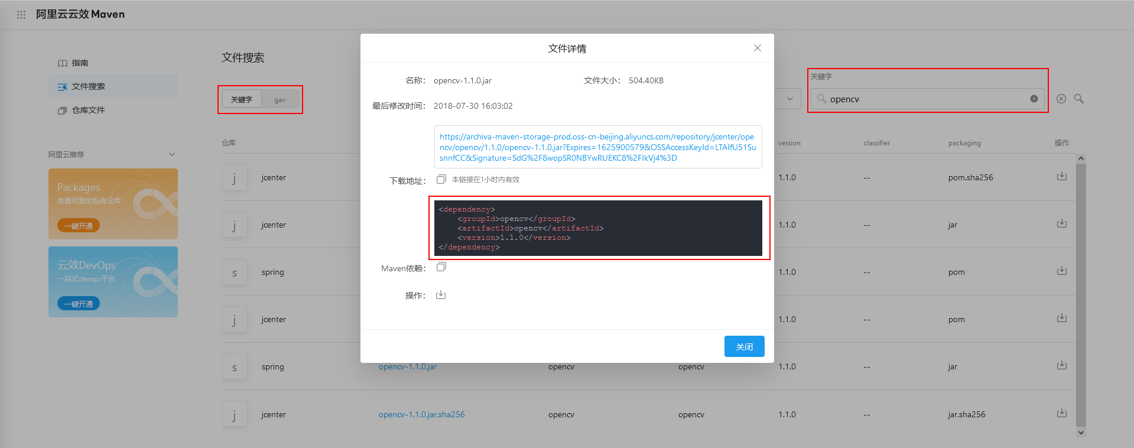Switch to the gav search tab
Viewport: 1134px width, 448px height.
[x=280, y=100]
